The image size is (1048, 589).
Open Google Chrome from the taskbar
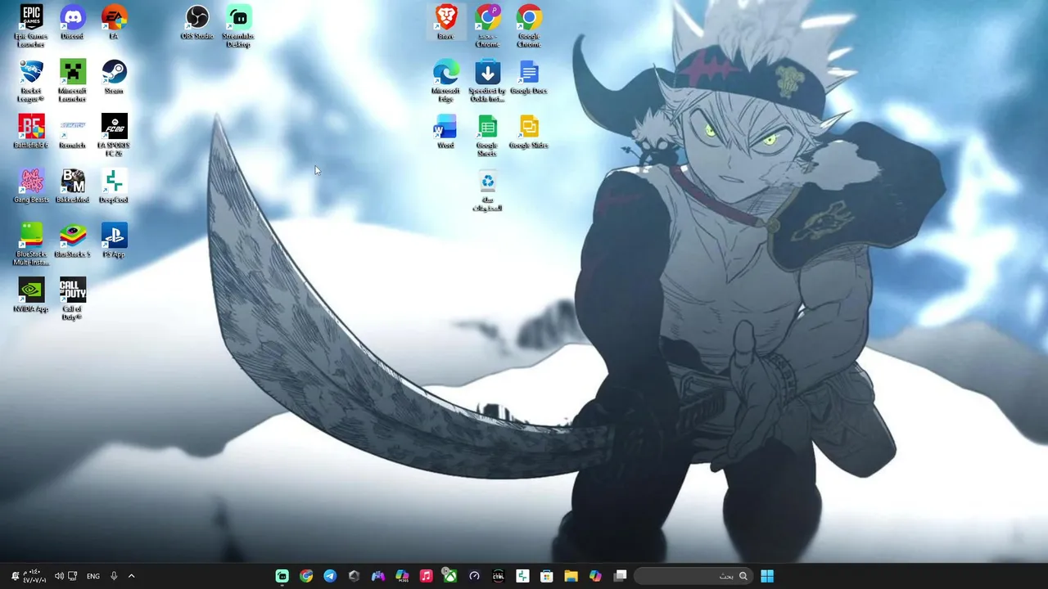[306, 576]
